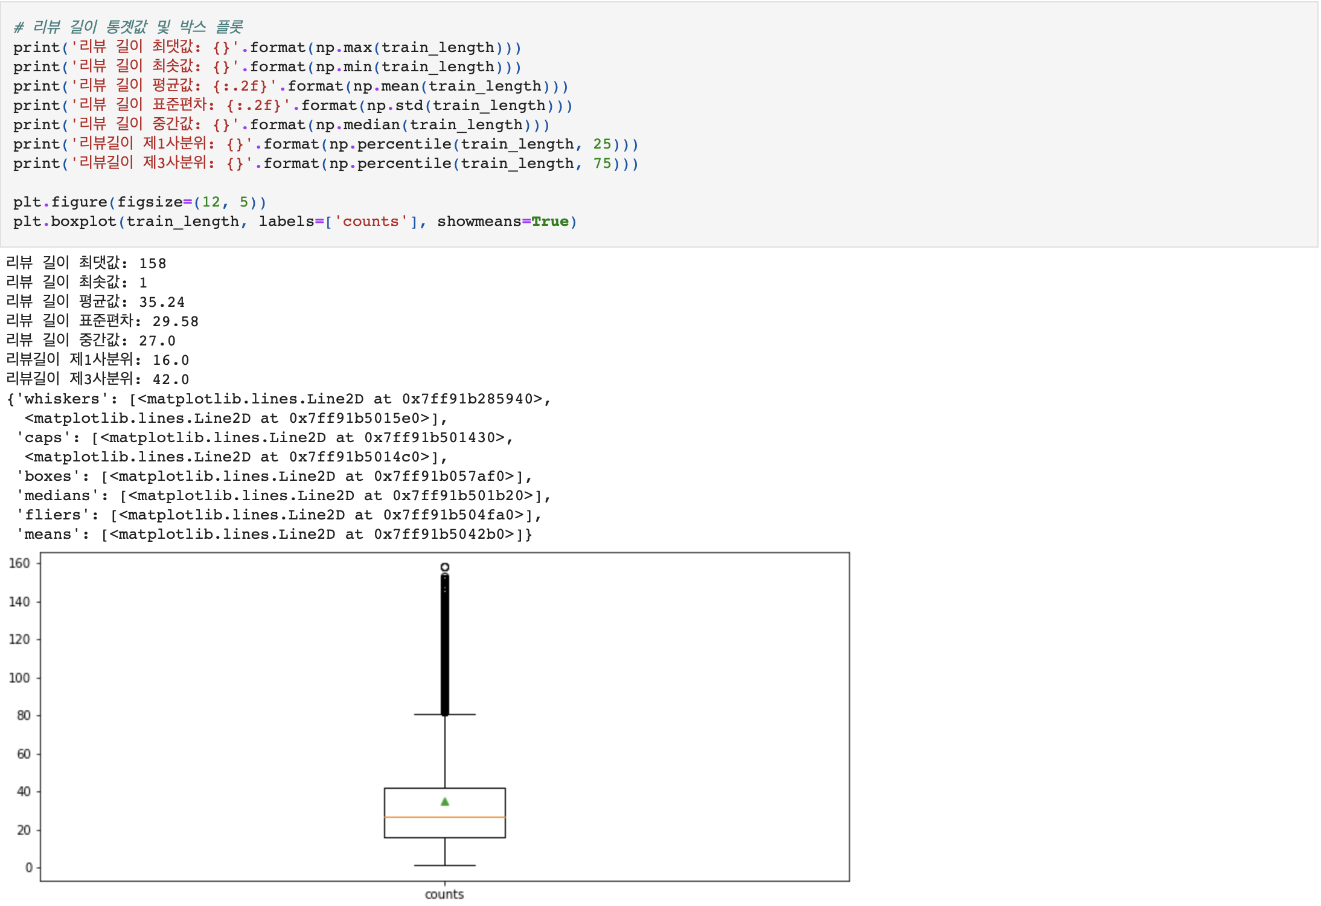This screenshot has height=906, width=1321.
Task: Click the code comment at top of cell
Action: [128, 27]
